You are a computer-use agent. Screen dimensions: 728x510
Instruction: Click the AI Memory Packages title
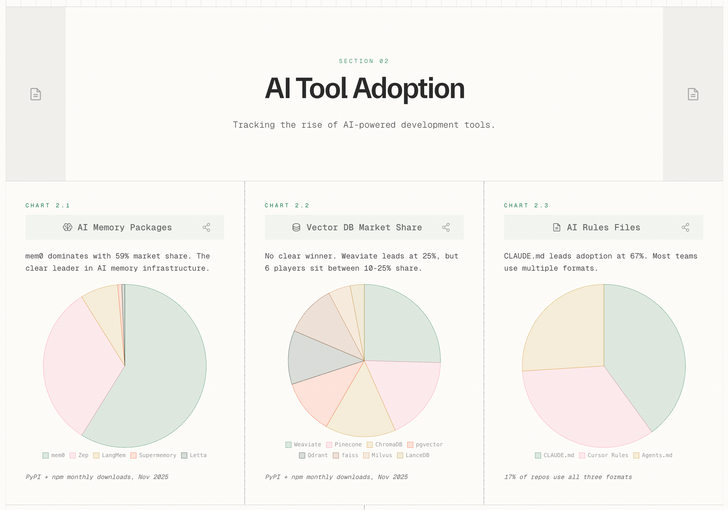click(x=124, y=228)
